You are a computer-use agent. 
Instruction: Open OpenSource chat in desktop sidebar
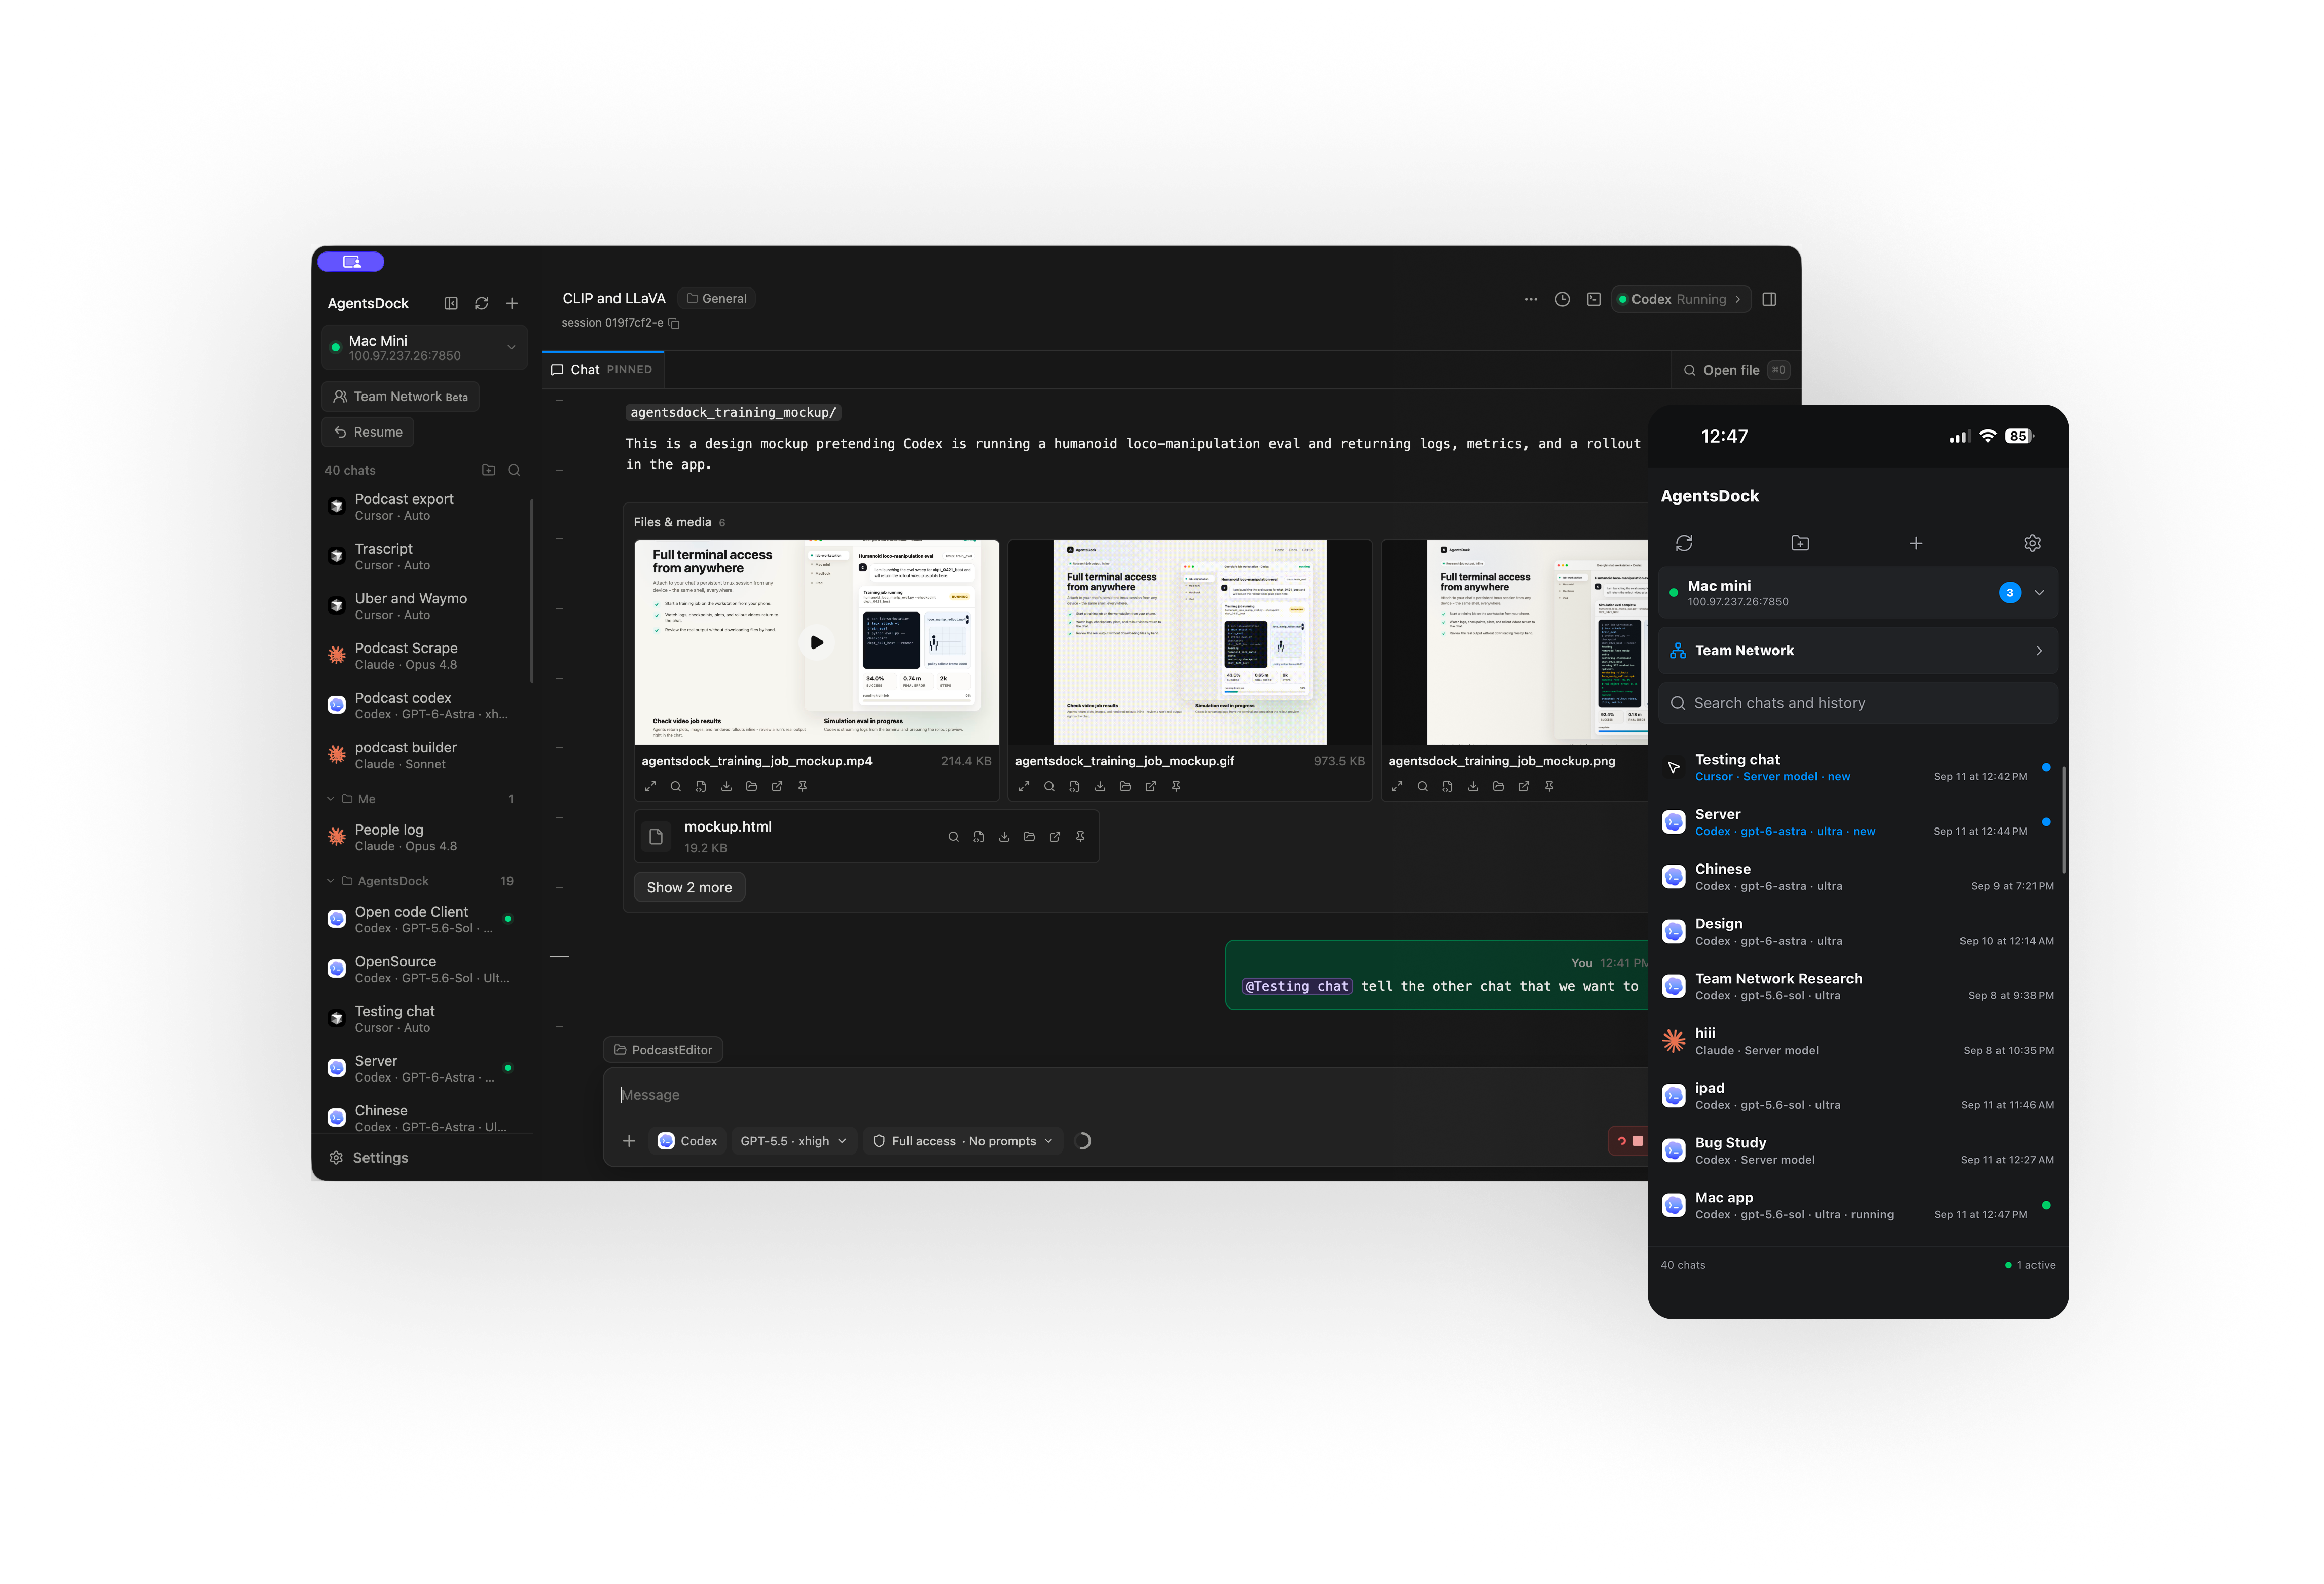point(425,969)
